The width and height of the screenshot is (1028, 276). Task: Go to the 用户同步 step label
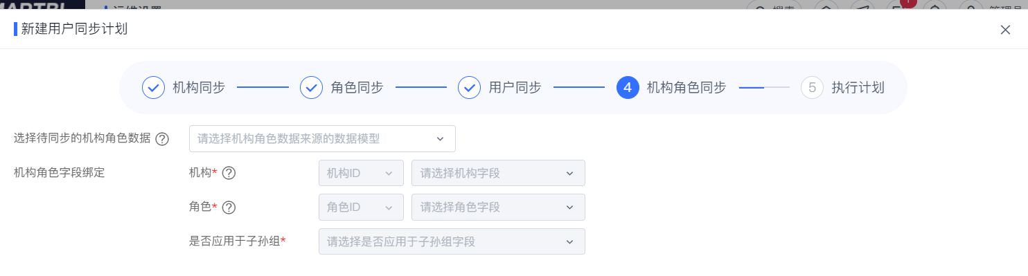click(x=515, y=88)
